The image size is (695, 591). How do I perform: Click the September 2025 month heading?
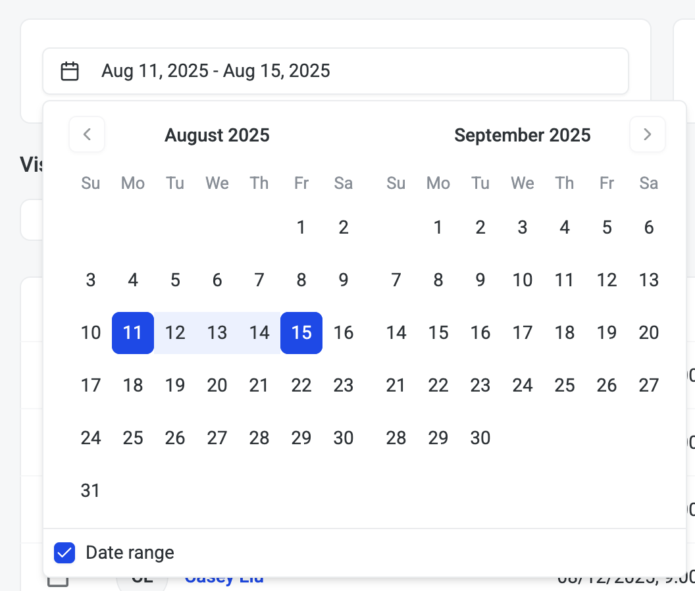pos(523,136)
